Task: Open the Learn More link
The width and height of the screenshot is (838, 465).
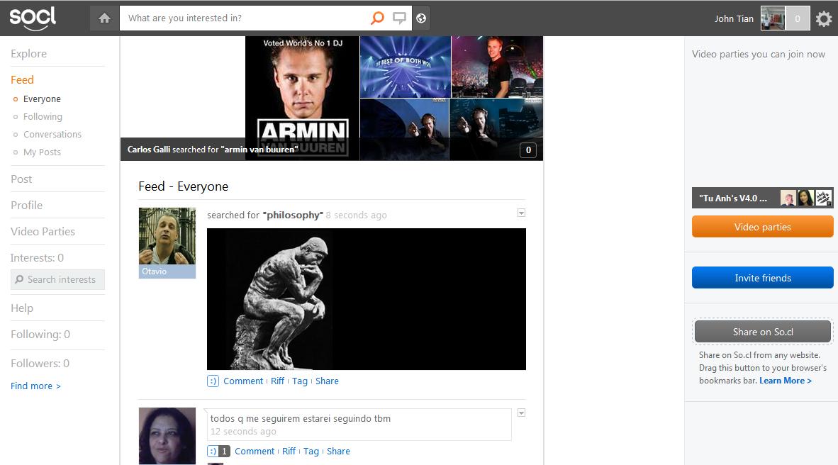Action: click(786, 381)
